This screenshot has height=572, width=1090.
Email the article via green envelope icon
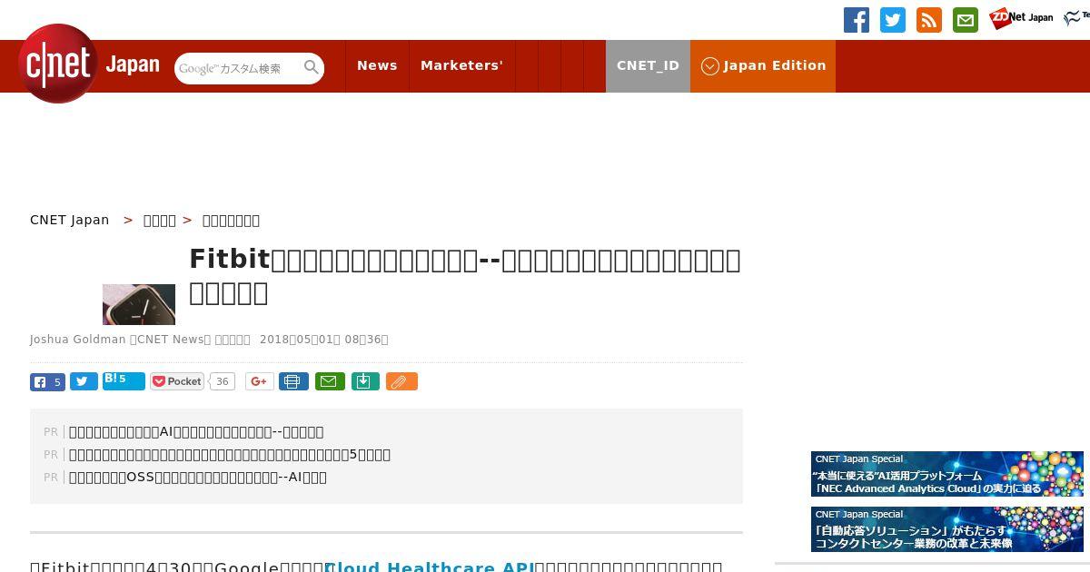pyautogui.click(x=330, y=381)
